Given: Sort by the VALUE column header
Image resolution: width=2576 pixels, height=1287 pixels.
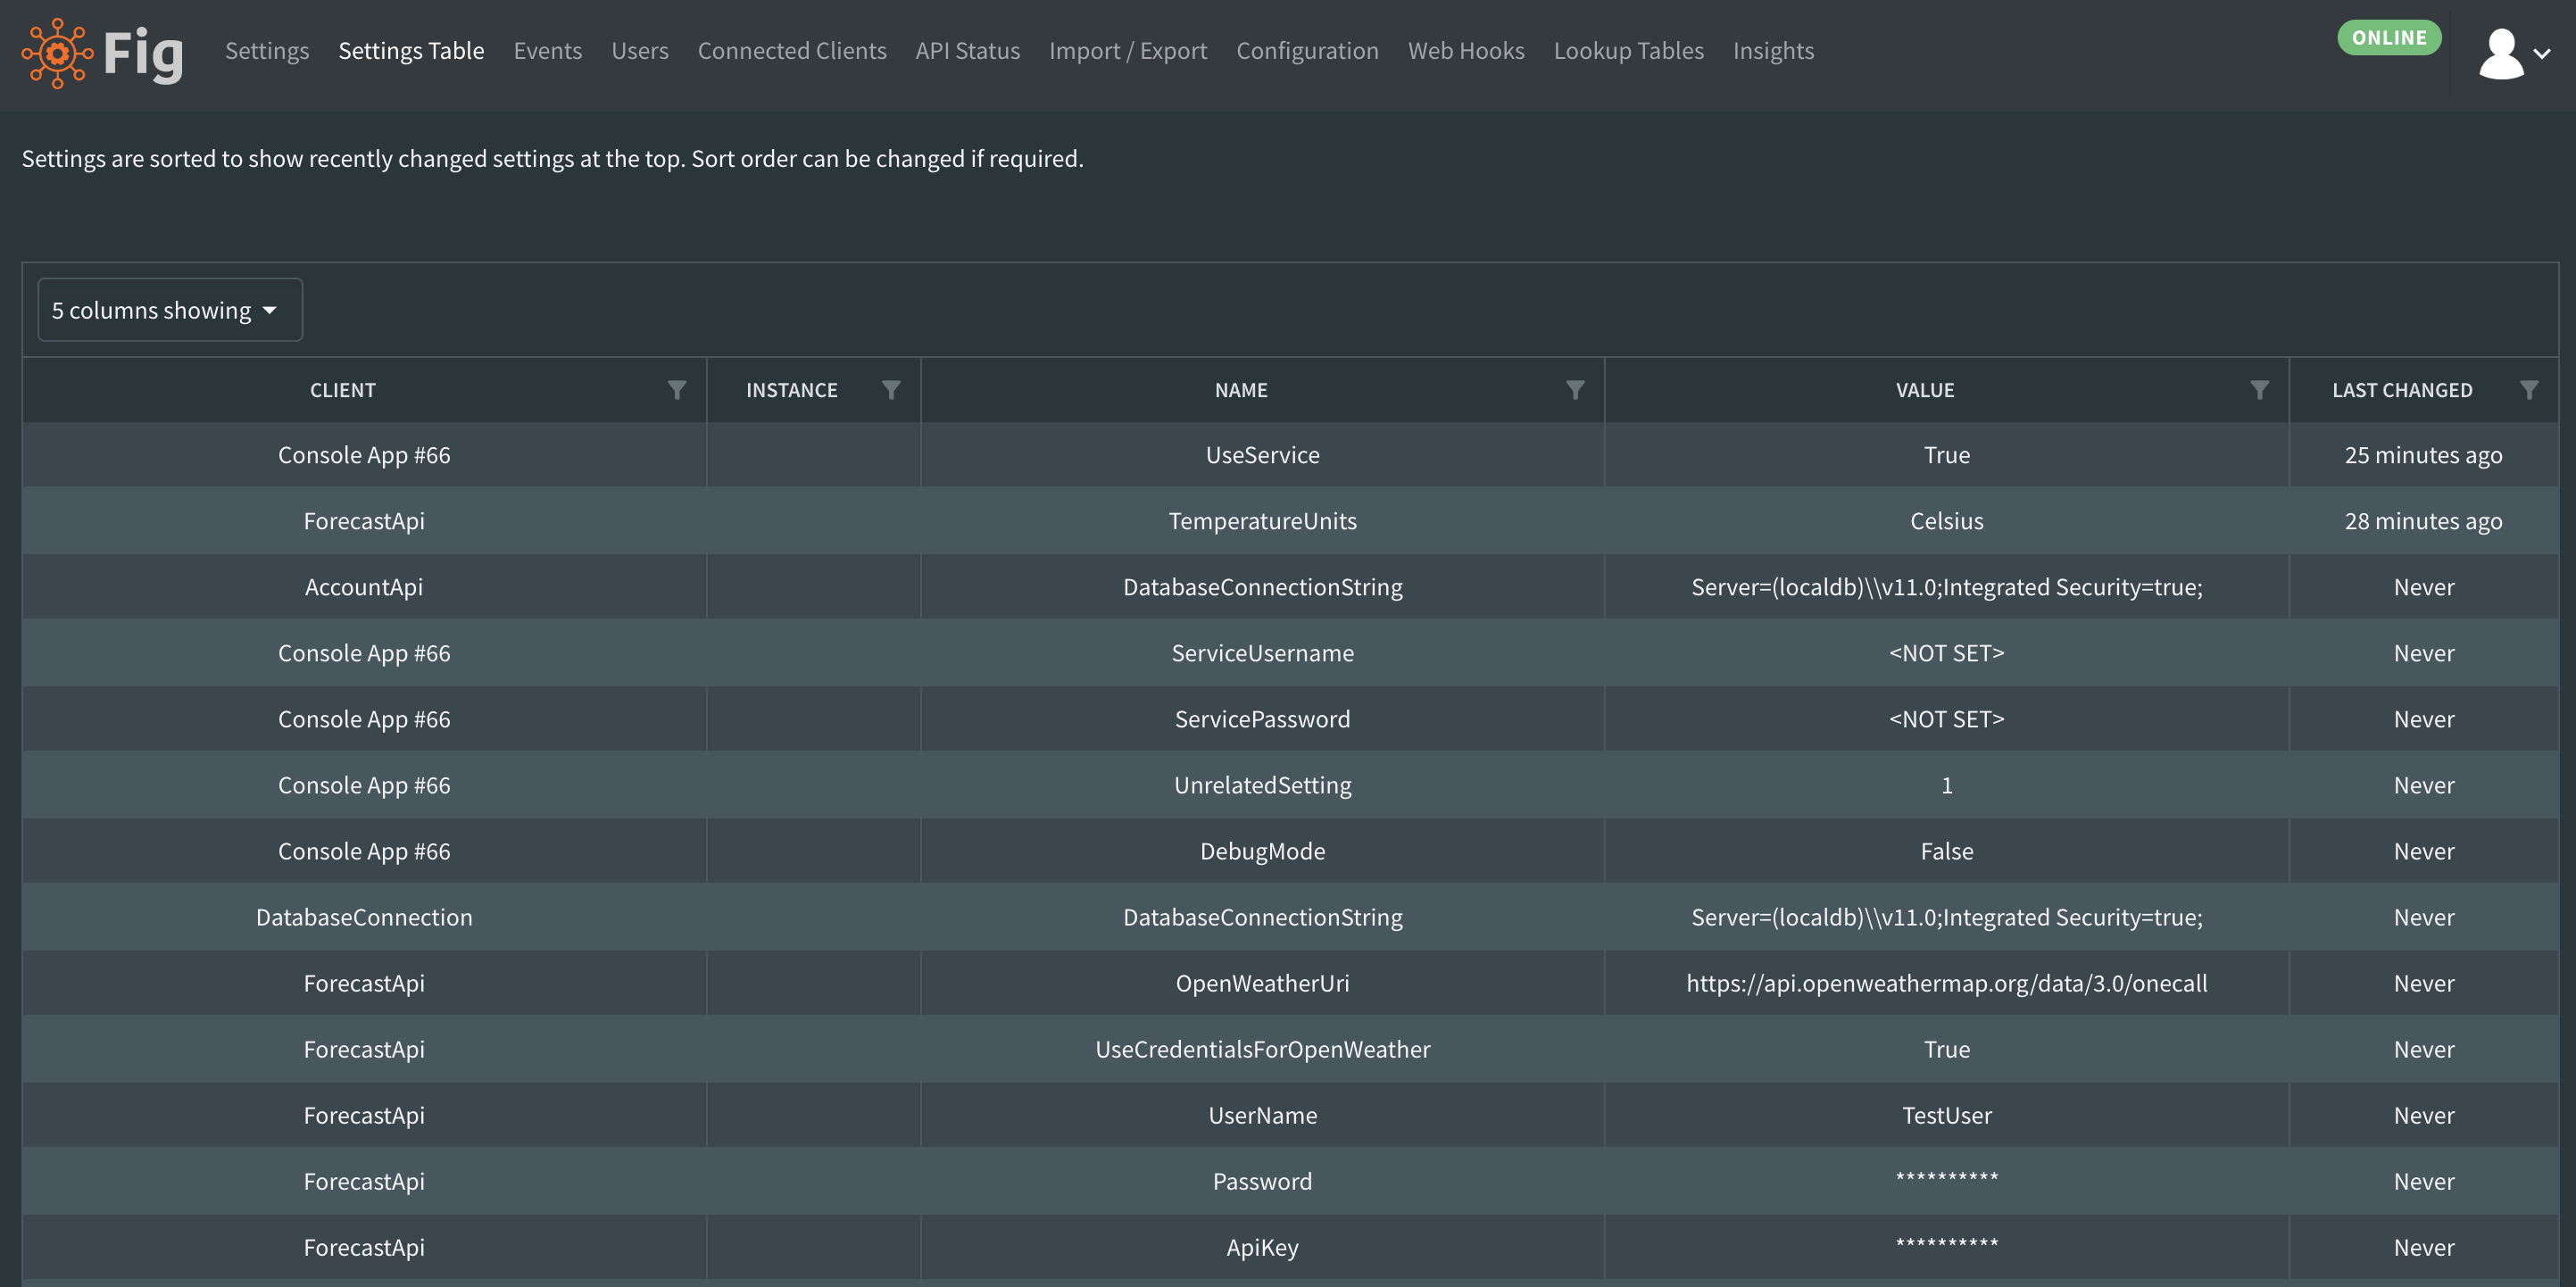Looking at the screenshot, I should pyautogui.click(x=1925, y=390).
